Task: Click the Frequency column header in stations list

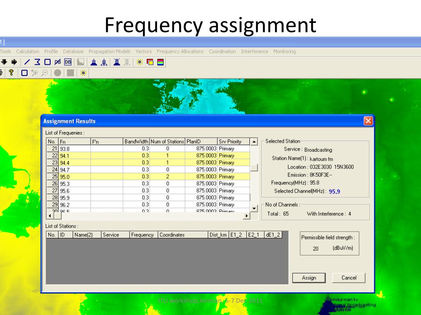Action: (143, 235)
